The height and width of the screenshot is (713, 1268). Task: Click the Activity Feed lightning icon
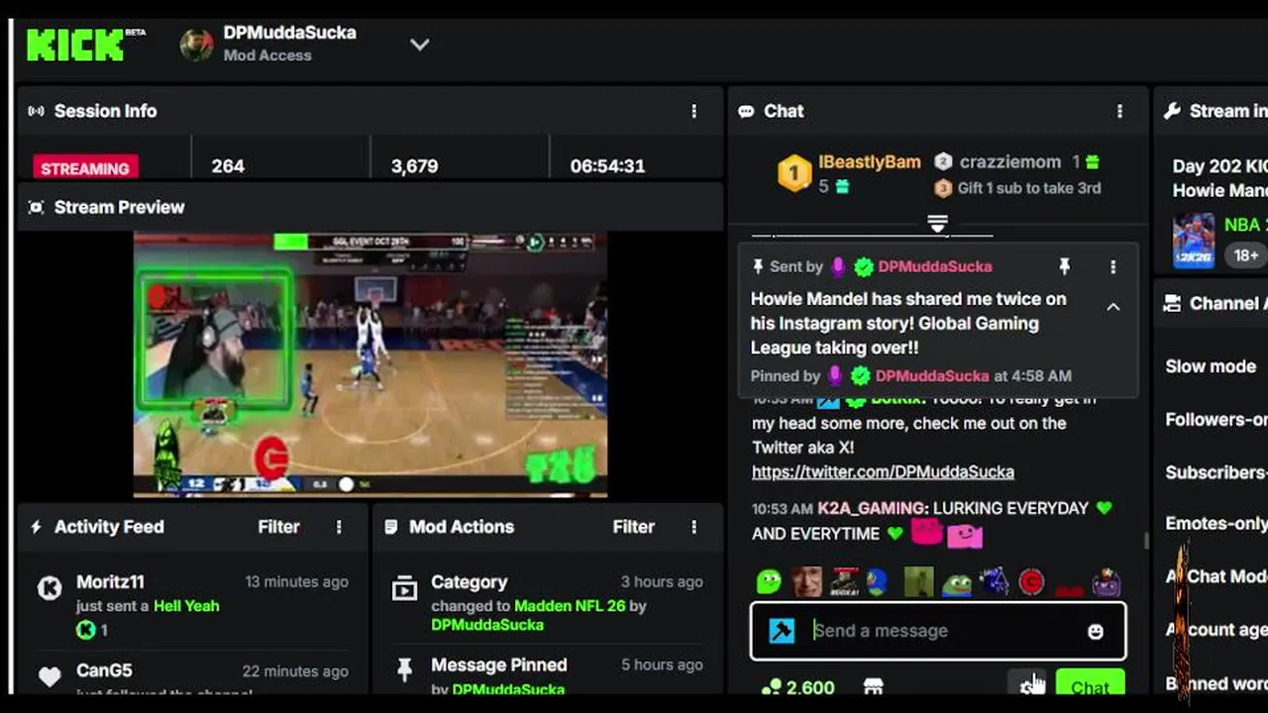36,527
